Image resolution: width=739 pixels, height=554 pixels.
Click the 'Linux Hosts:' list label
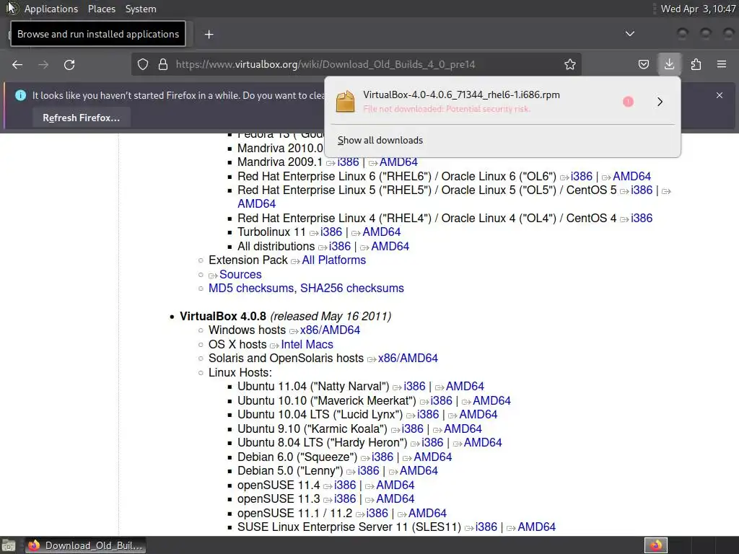coord(240,372)
